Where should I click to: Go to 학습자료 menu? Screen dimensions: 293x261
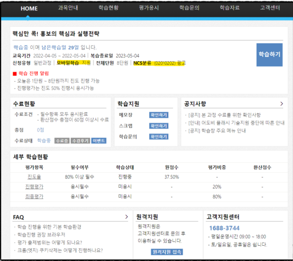230,8
